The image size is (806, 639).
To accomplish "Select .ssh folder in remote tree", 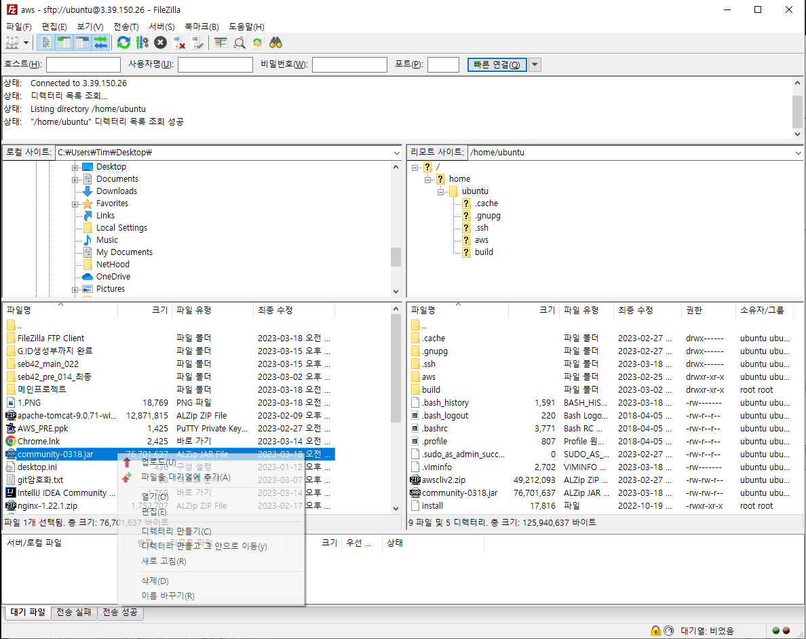I will (482, 228).
